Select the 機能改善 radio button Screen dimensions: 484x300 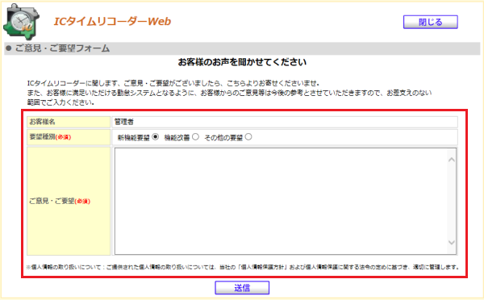click(195, 137)
